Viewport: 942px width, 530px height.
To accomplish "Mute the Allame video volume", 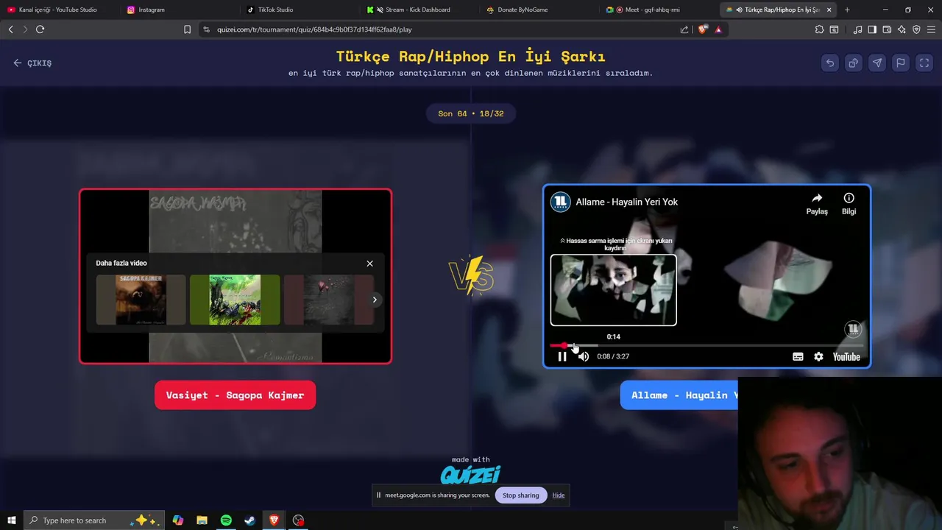I will 584,356.
